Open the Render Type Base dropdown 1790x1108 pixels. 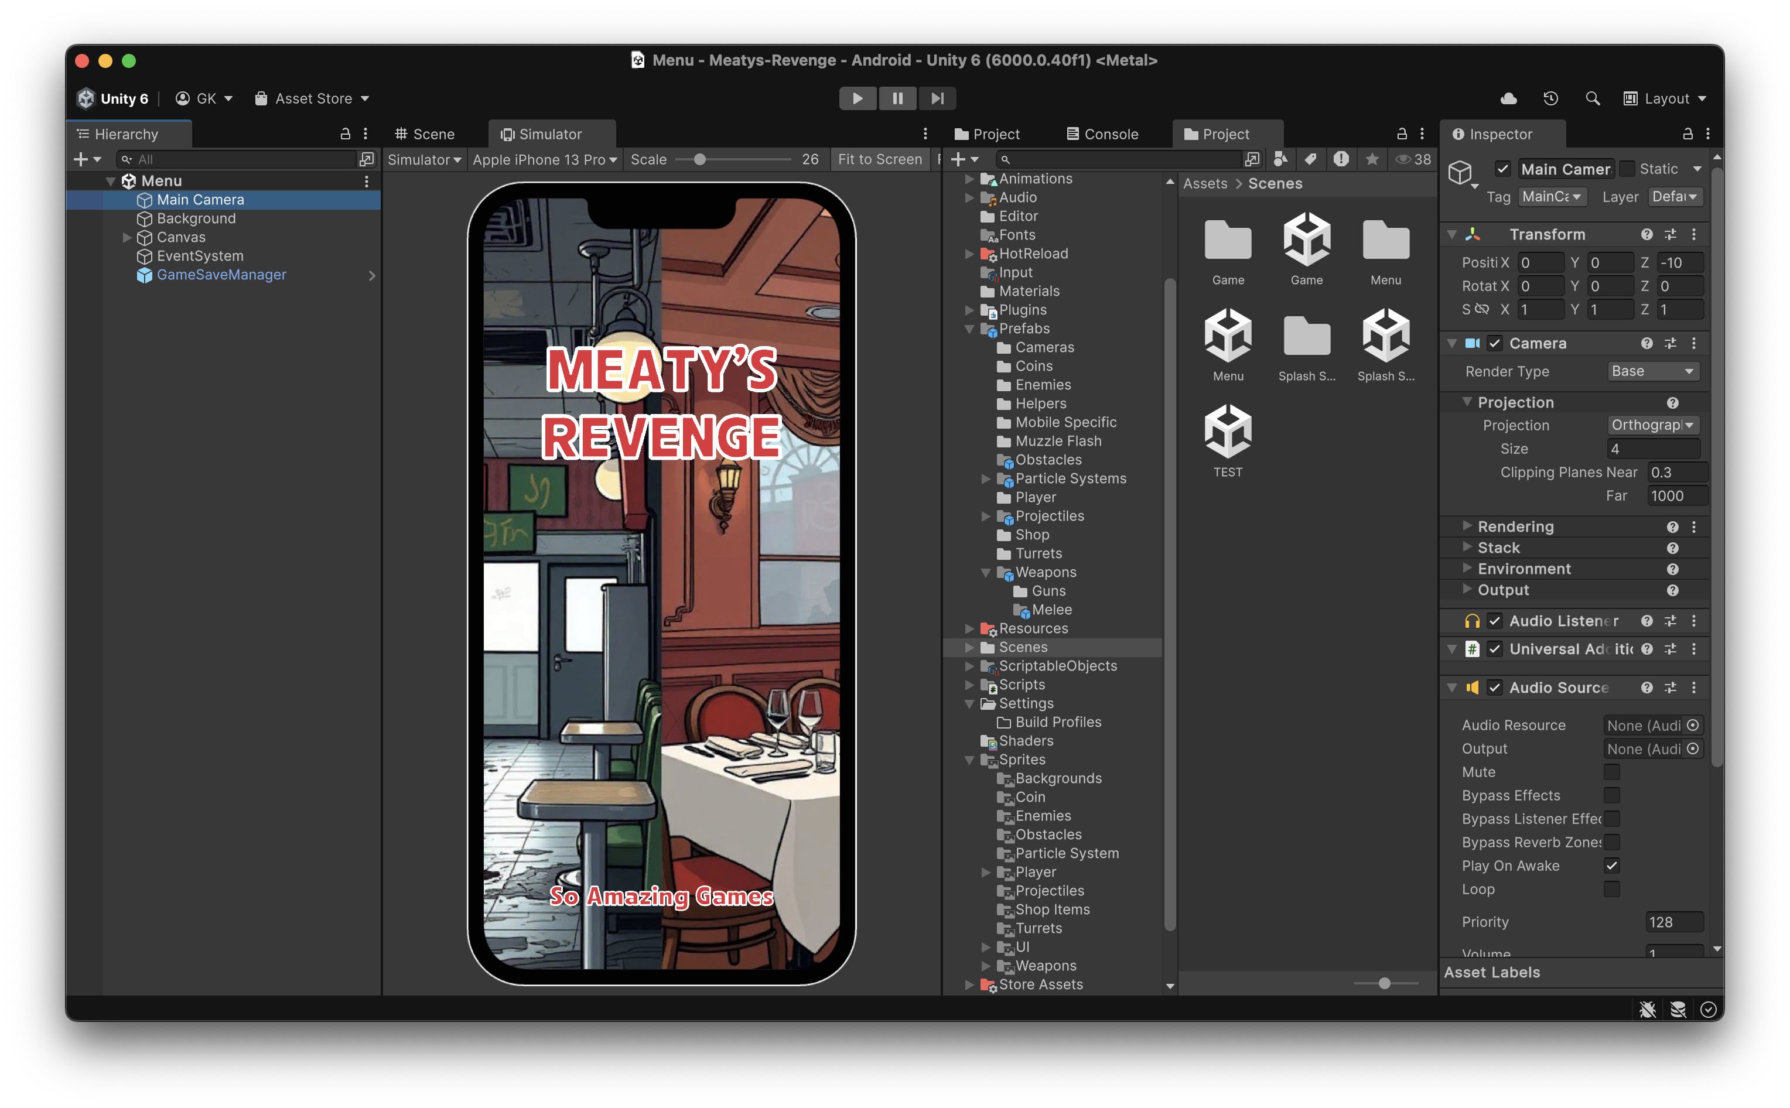[1653, 371]
